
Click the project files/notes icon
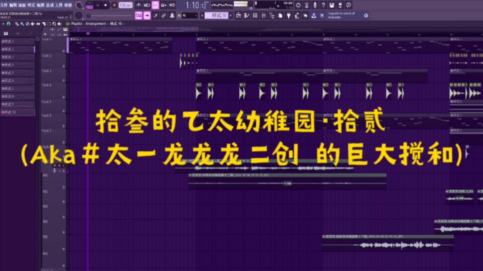click(x=280, y=16)
